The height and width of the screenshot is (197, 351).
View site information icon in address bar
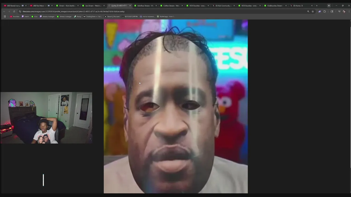click(20, 11)
